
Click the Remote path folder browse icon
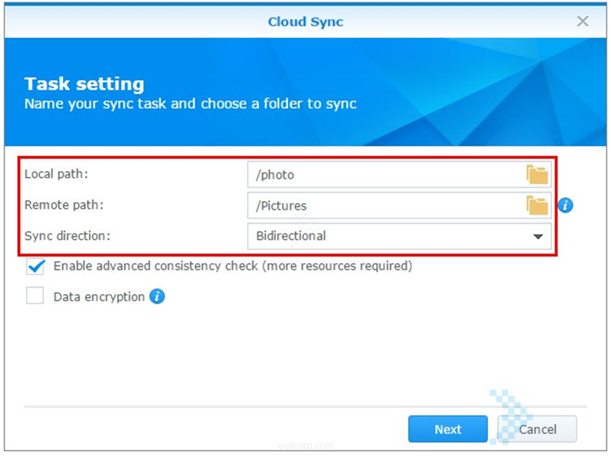coord(537,205)
